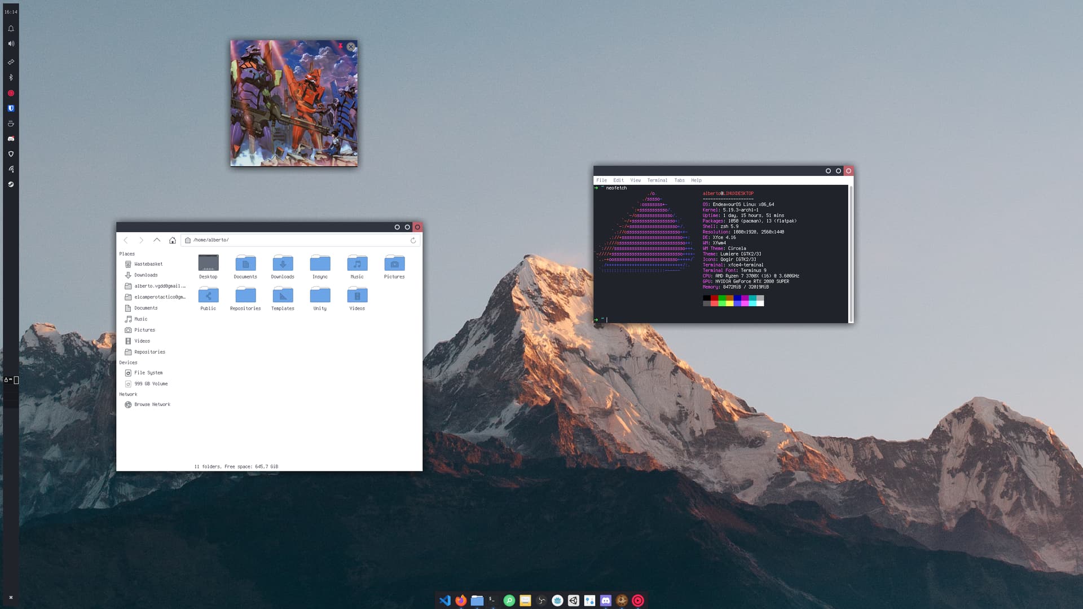Image resolution: width=1083 pixels, height=609 pixels.
Task: Select the Pictures folder in main pane
Action: (x=394, y=267)
